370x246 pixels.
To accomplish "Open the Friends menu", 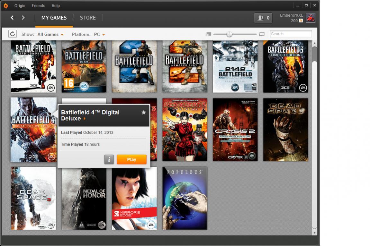I will pyautogui.click(x=39, y=6).
